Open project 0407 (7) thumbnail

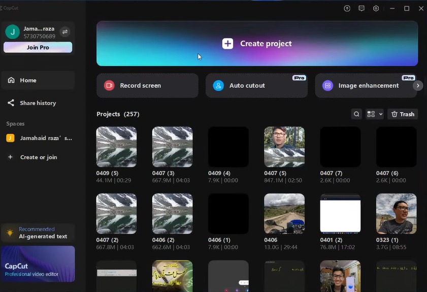pyautogui.click(x=340, y=147)
